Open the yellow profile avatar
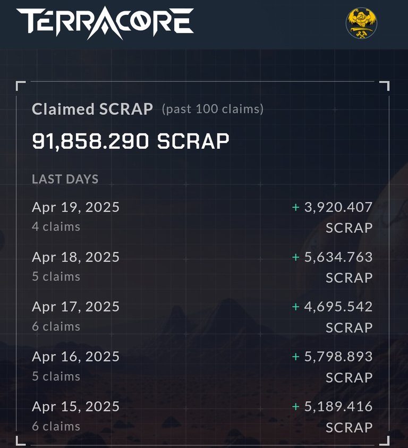Viewport: 408px width, 448px height. (361, 23)
